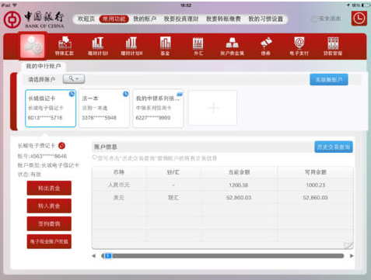
Task: Open the 外汇 foreign exchange icon
Action: coord(198,47)
